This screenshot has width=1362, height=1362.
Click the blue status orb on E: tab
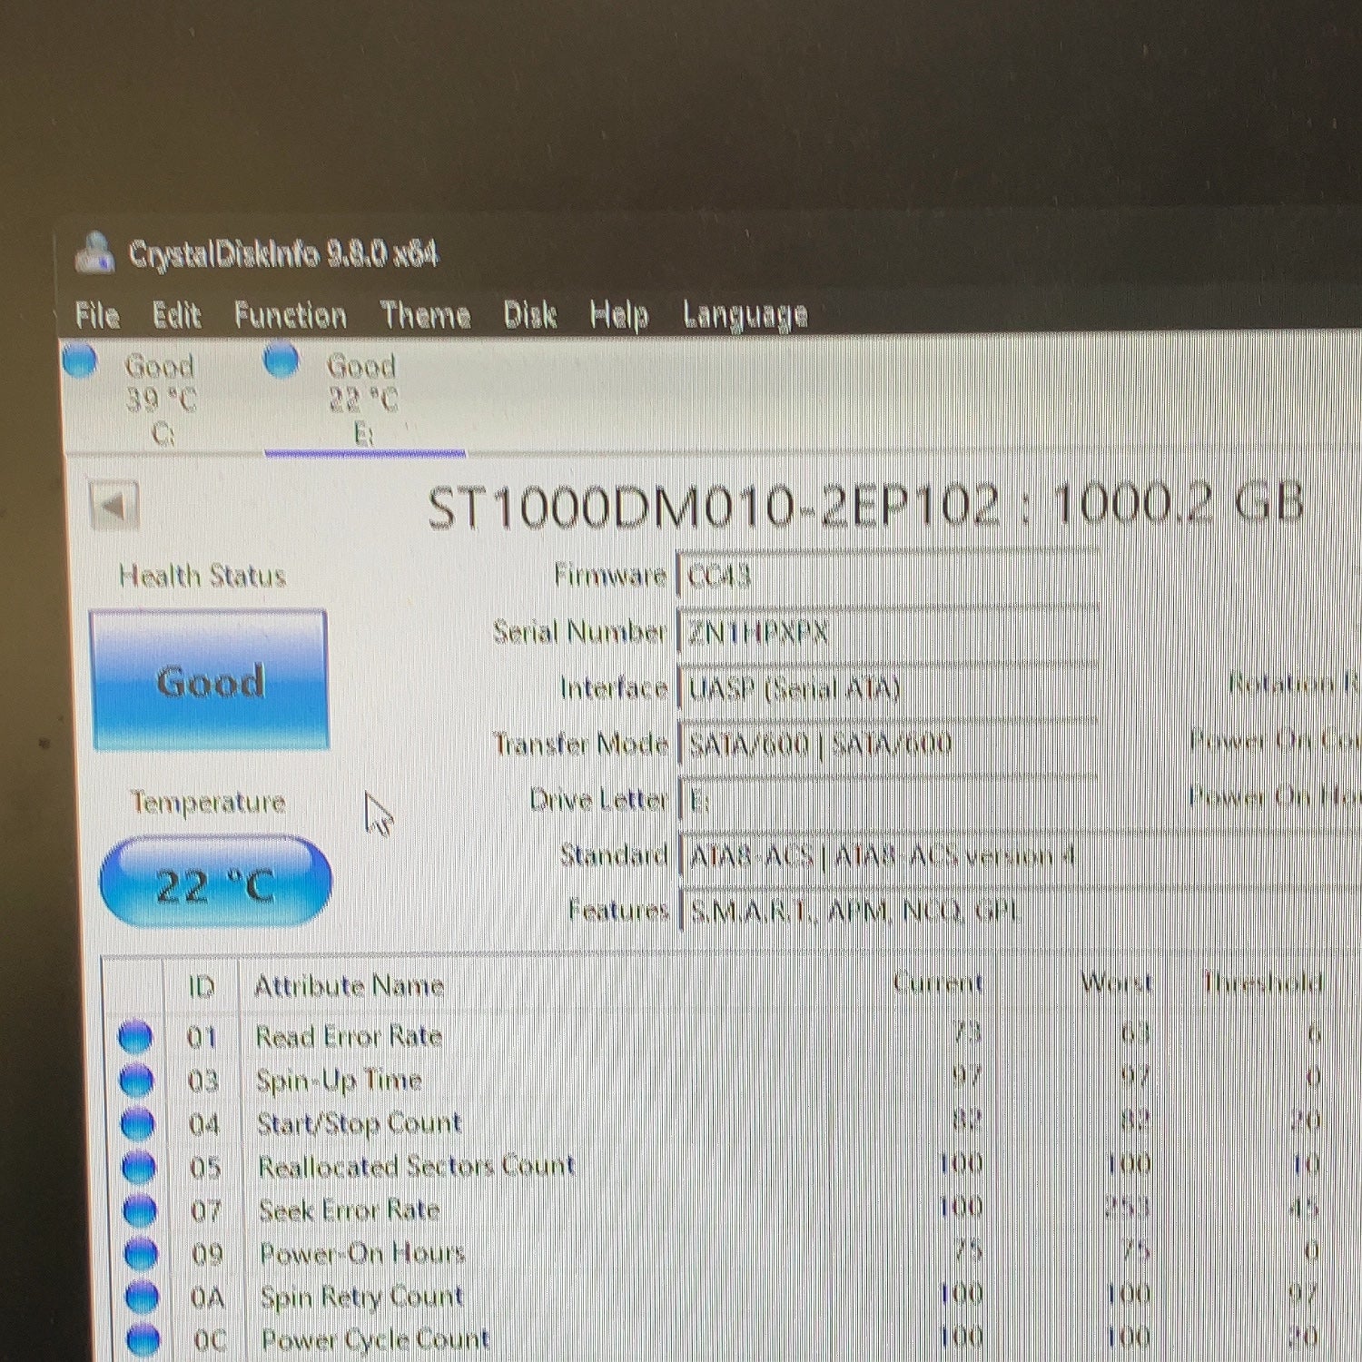(x=281, y=360)
